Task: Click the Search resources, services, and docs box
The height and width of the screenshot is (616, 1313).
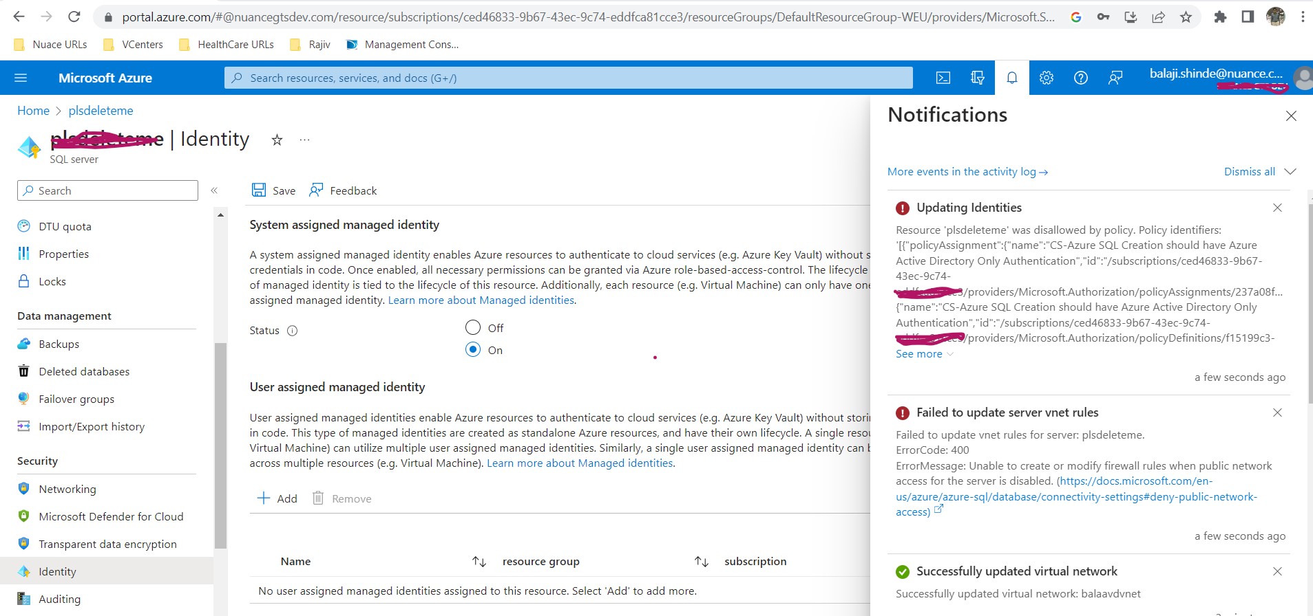Action: pos(569,78)
